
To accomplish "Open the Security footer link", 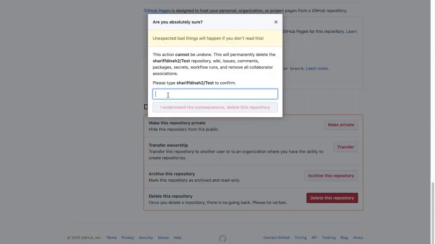I will 146,238.
